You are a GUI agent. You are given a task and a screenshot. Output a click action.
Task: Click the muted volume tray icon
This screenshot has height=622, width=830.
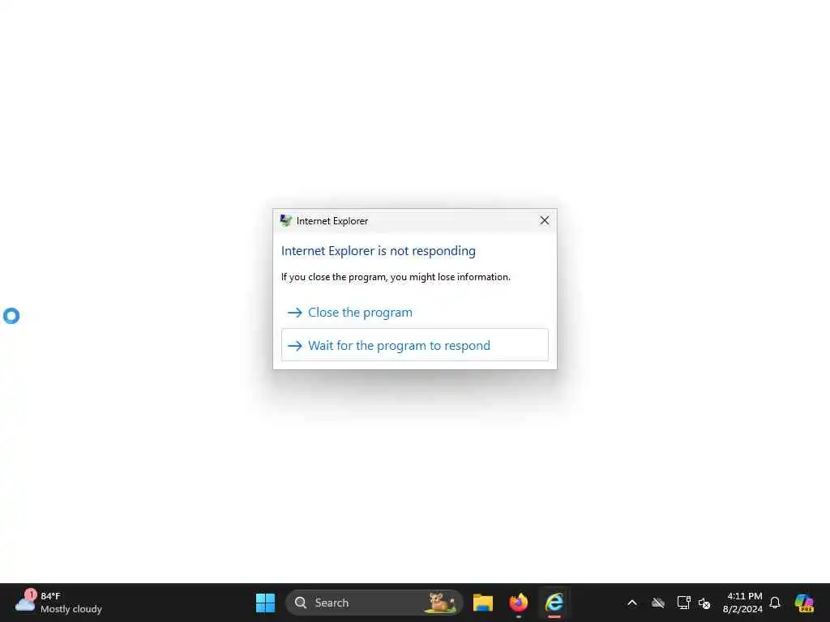704,603
